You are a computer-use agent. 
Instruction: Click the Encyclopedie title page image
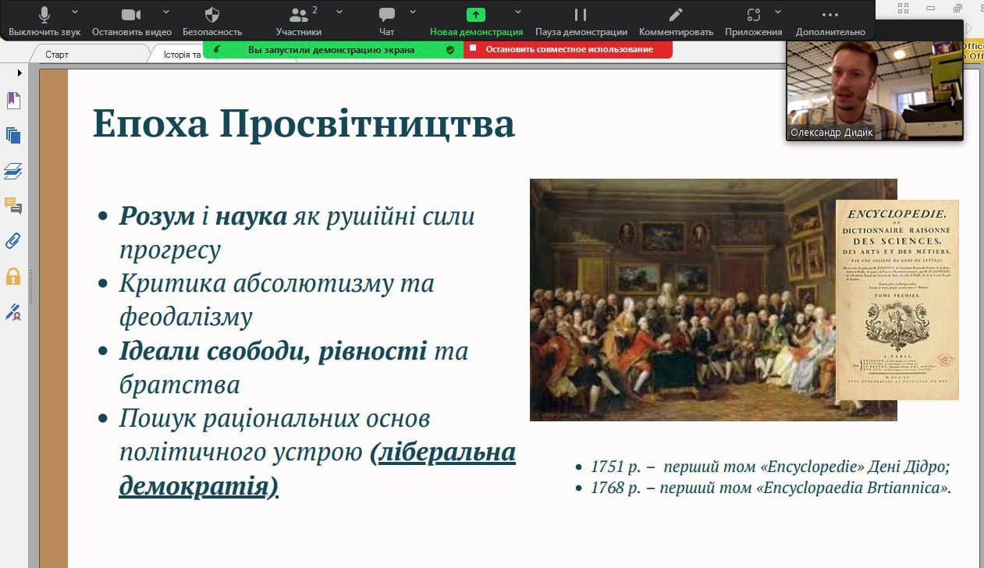(897, 300)
